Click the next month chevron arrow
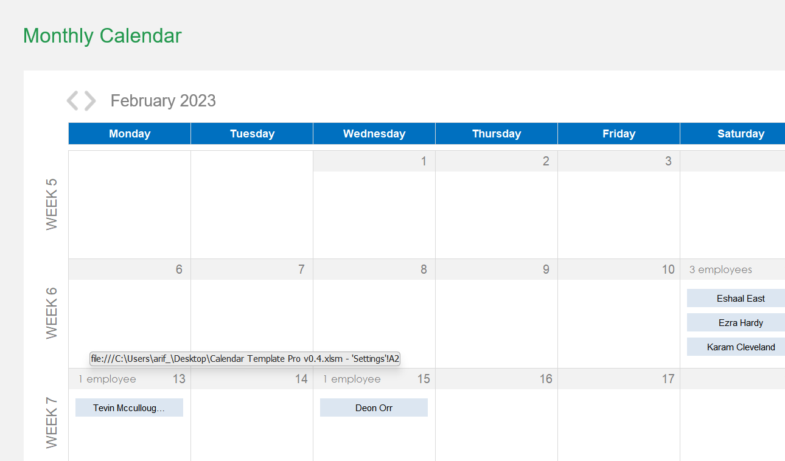 pos(89,101)
